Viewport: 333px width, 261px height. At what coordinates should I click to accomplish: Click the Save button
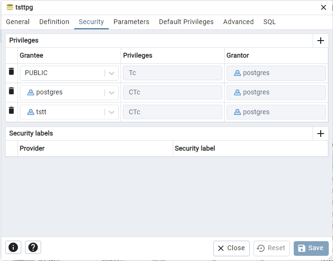tap(311, 248)
